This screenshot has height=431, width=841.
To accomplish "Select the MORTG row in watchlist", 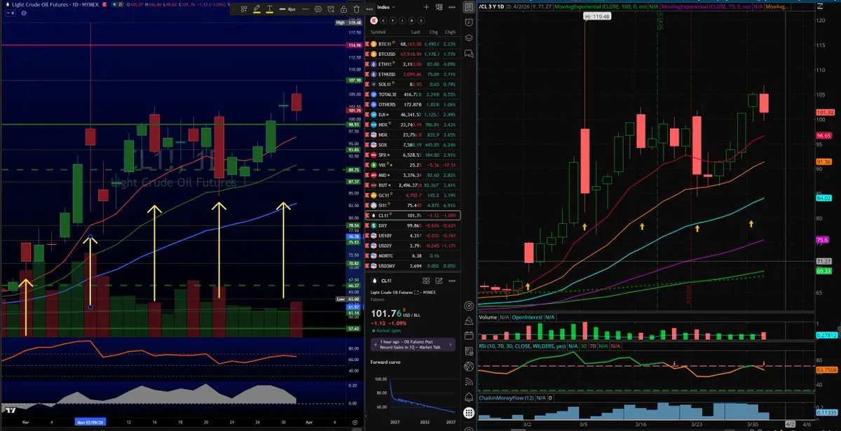I will point(413,256).
